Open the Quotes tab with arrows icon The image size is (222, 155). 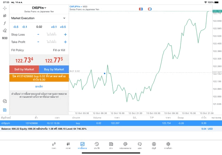pos(54,146)
